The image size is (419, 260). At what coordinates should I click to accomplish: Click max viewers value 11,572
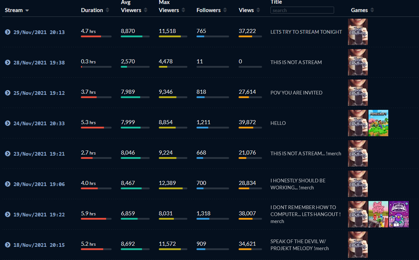[167, 244]
